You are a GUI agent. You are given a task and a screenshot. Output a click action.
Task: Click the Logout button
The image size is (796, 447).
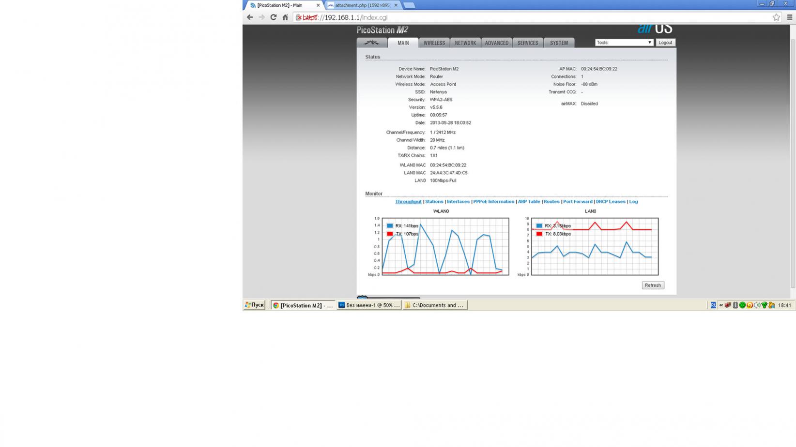pyautogui.click(x=665, y=43)
